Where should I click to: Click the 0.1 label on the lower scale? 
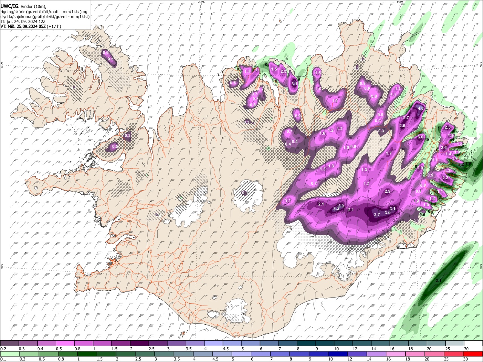pyautogui.click(x=3, y=359)
